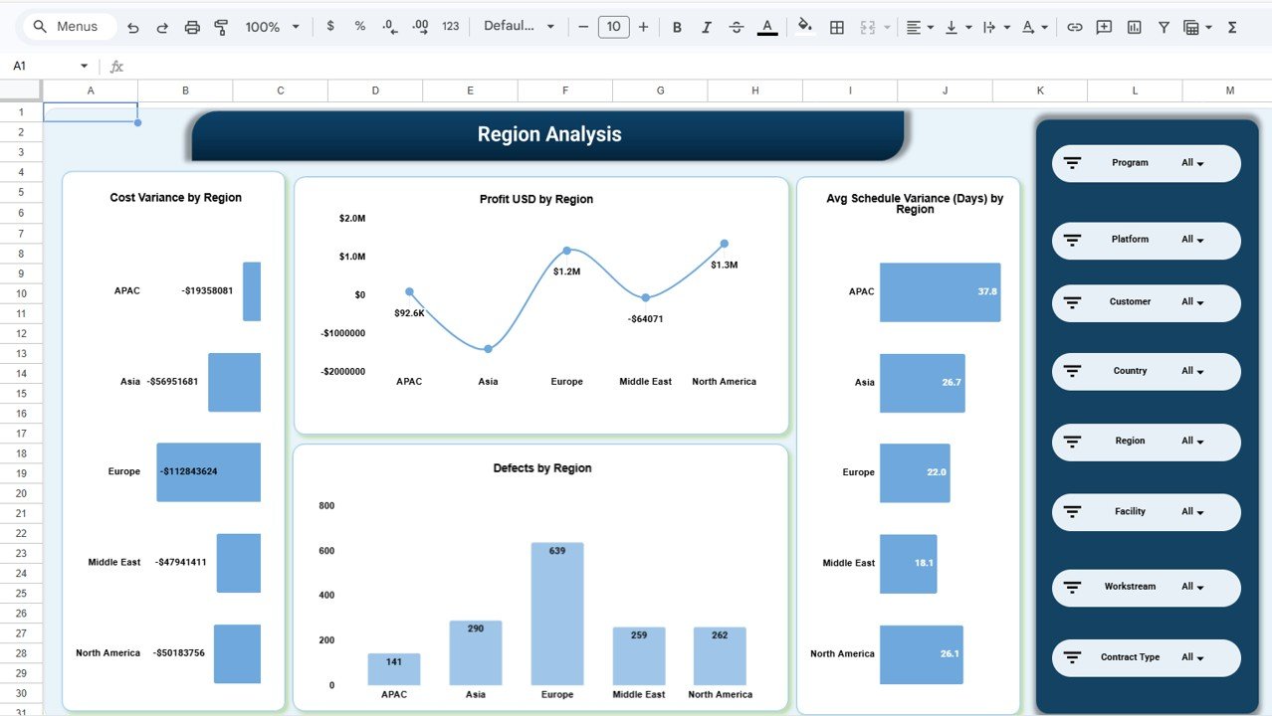Open the Menus search box
The height and width of the screenshot is (716, 1272).
[x=68, y=27]
